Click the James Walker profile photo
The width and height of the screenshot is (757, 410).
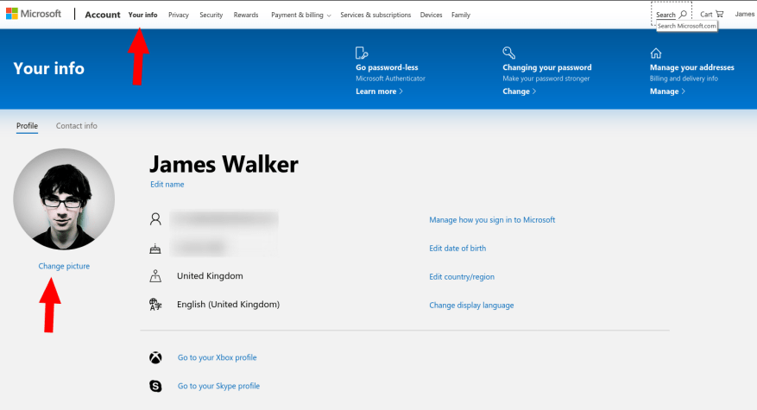(64, 199)
